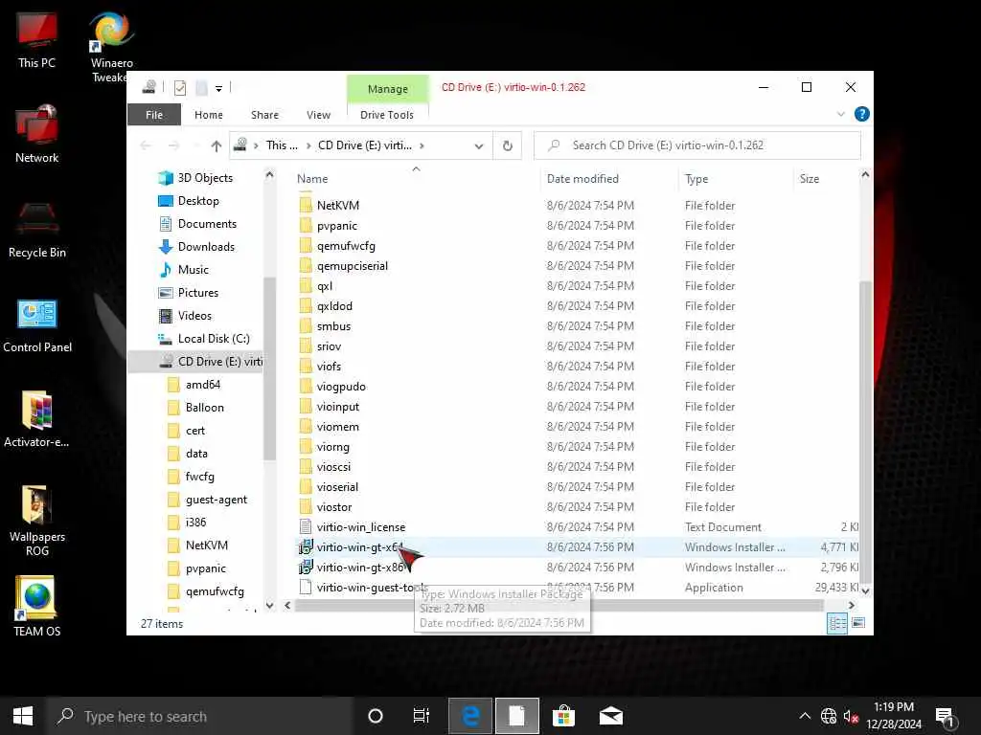Sort by the Size column
This screenshot has width=981, height=735.
click(826, 179)
